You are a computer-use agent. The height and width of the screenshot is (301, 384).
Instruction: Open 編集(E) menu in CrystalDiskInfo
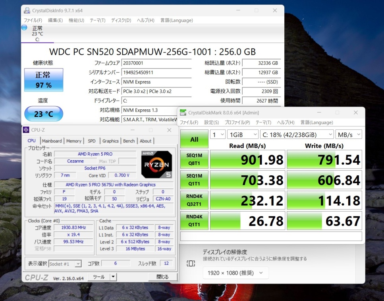[x=55, y=20]
